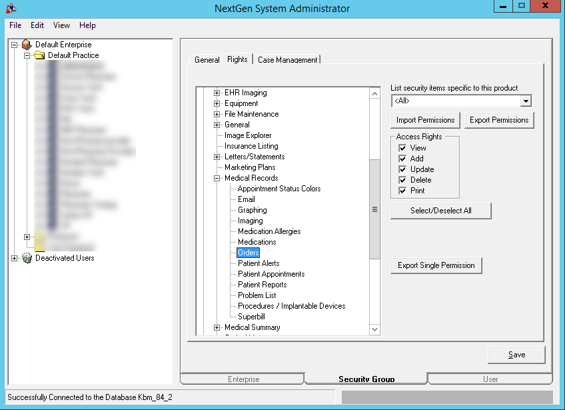This screenshot has height=410, width=565.
Task: Save the security group rights
Action: click(516, 355)
